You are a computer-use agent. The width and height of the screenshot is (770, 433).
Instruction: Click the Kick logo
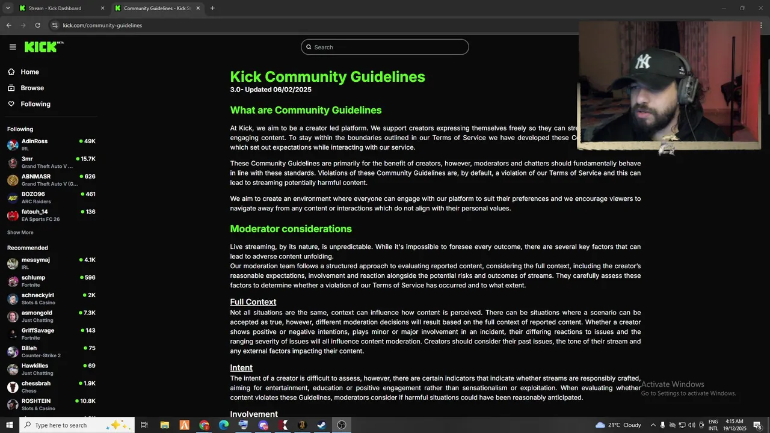[x=44, y=47]
